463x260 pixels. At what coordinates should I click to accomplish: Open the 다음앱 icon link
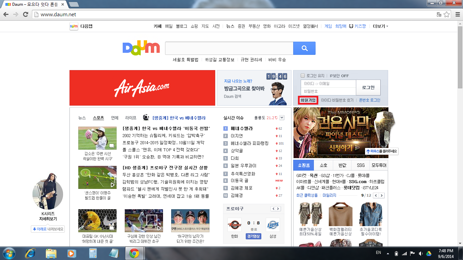point(74,26)
